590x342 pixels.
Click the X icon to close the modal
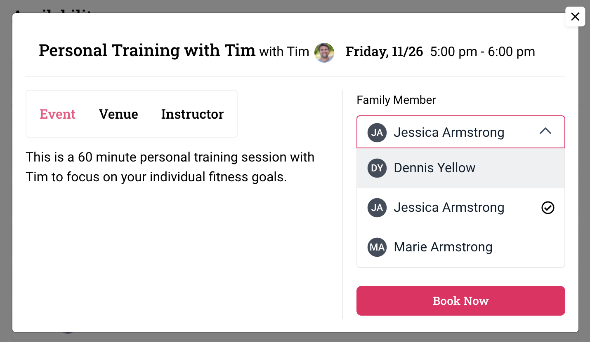coord(575,16)
